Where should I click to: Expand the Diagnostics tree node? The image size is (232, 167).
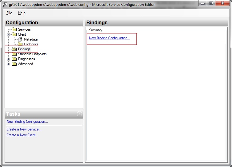[x=8, y=59]
